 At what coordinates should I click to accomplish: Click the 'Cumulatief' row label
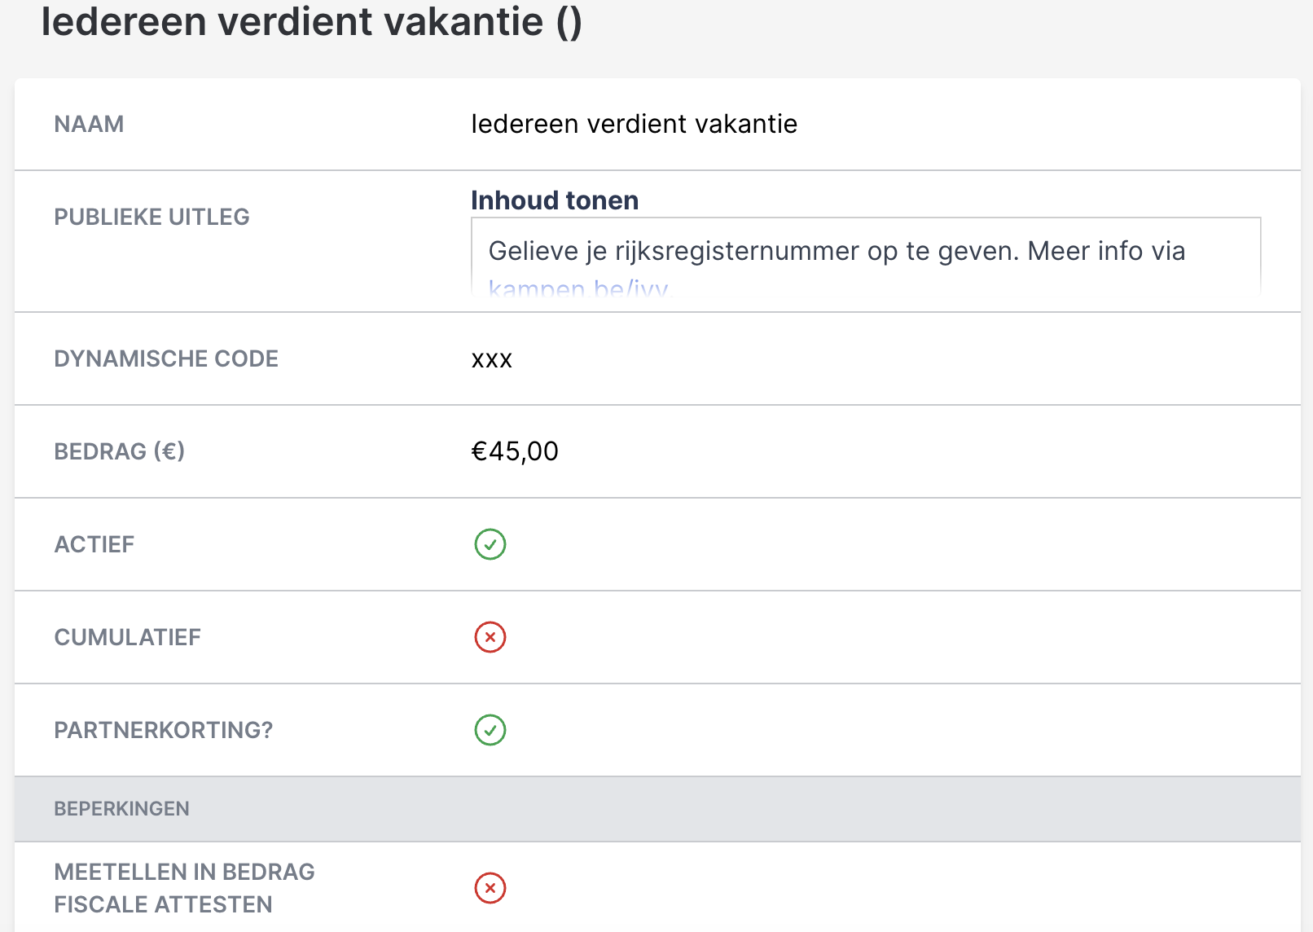127,637
